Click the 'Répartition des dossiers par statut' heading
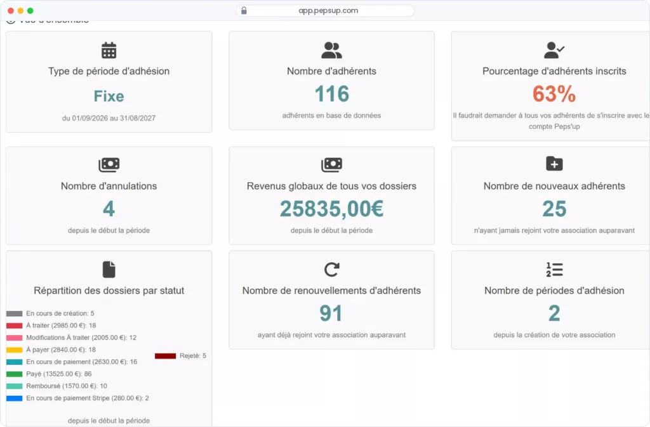The width and height of the screenshot is (650, 427). click(109, 291)
